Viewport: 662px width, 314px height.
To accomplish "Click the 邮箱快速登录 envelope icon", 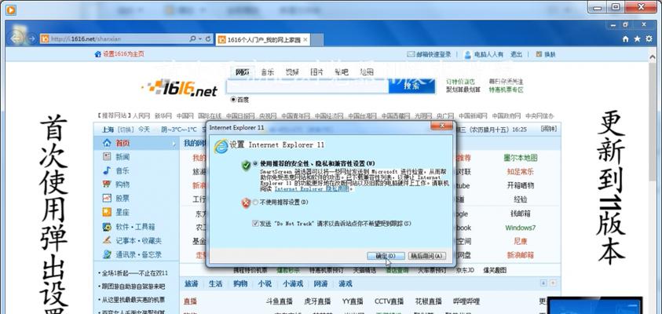I will click(x=411, y=54).
